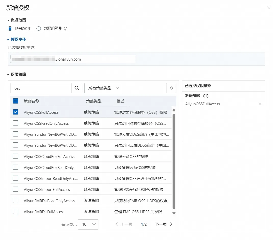Check the 只读访问云盾DDoS高防 policy checkbox
The image size is (273, 240).
coord(16,145)
